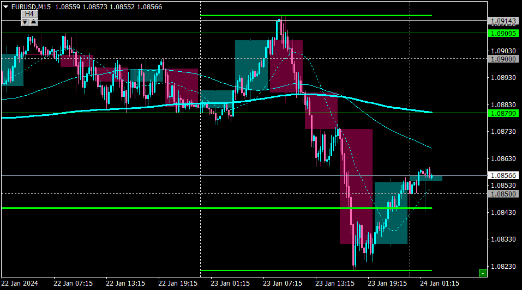Select the teal box above 23 Jan 01:15

[x=217, y=99]
